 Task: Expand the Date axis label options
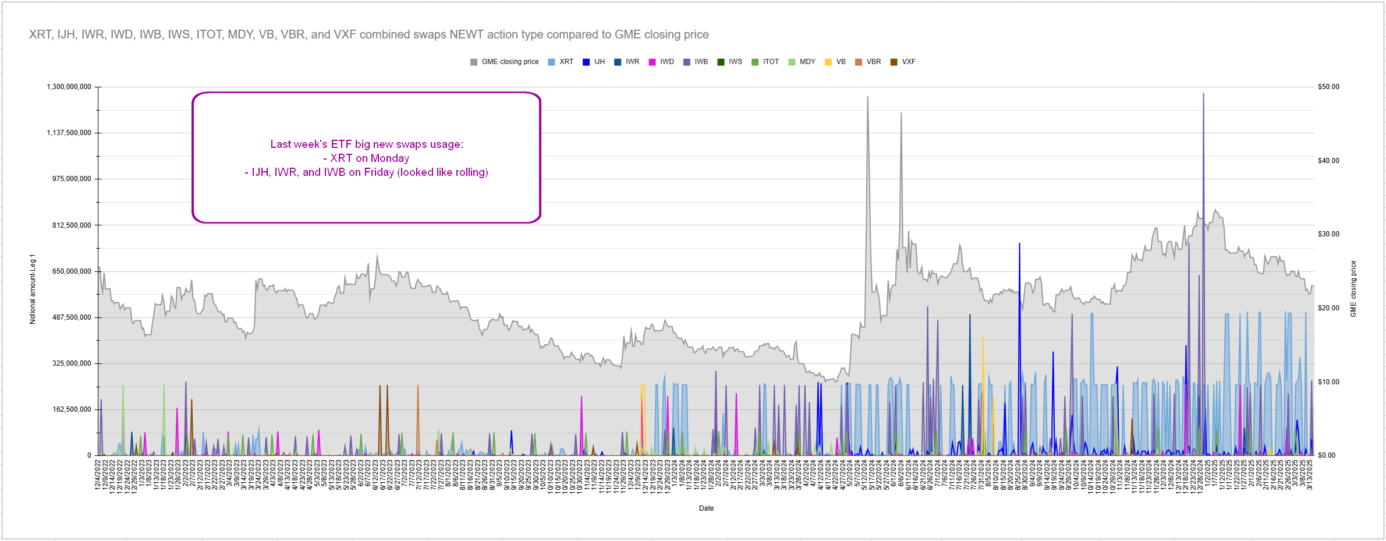point(706,508)
